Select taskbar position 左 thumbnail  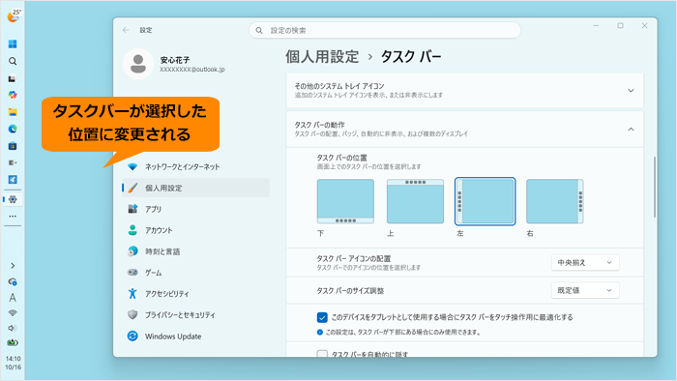pos(485,201)
